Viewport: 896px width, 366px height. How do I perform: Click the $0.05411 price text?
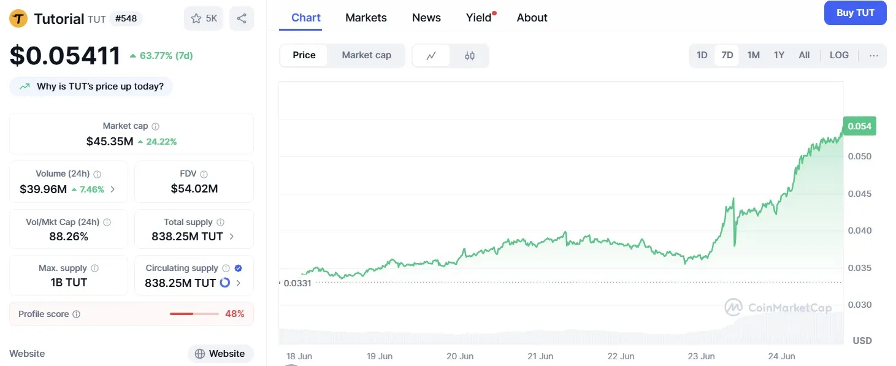tap(65, 56)
